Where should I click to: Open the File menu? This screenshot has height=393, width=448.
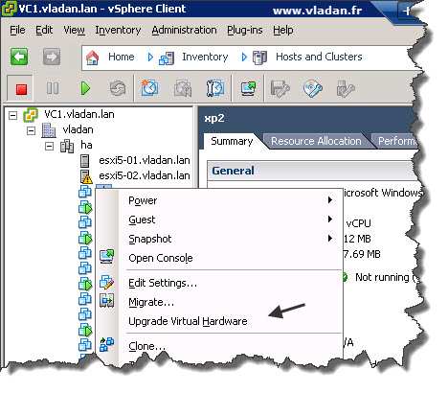[x=17, y=30]
